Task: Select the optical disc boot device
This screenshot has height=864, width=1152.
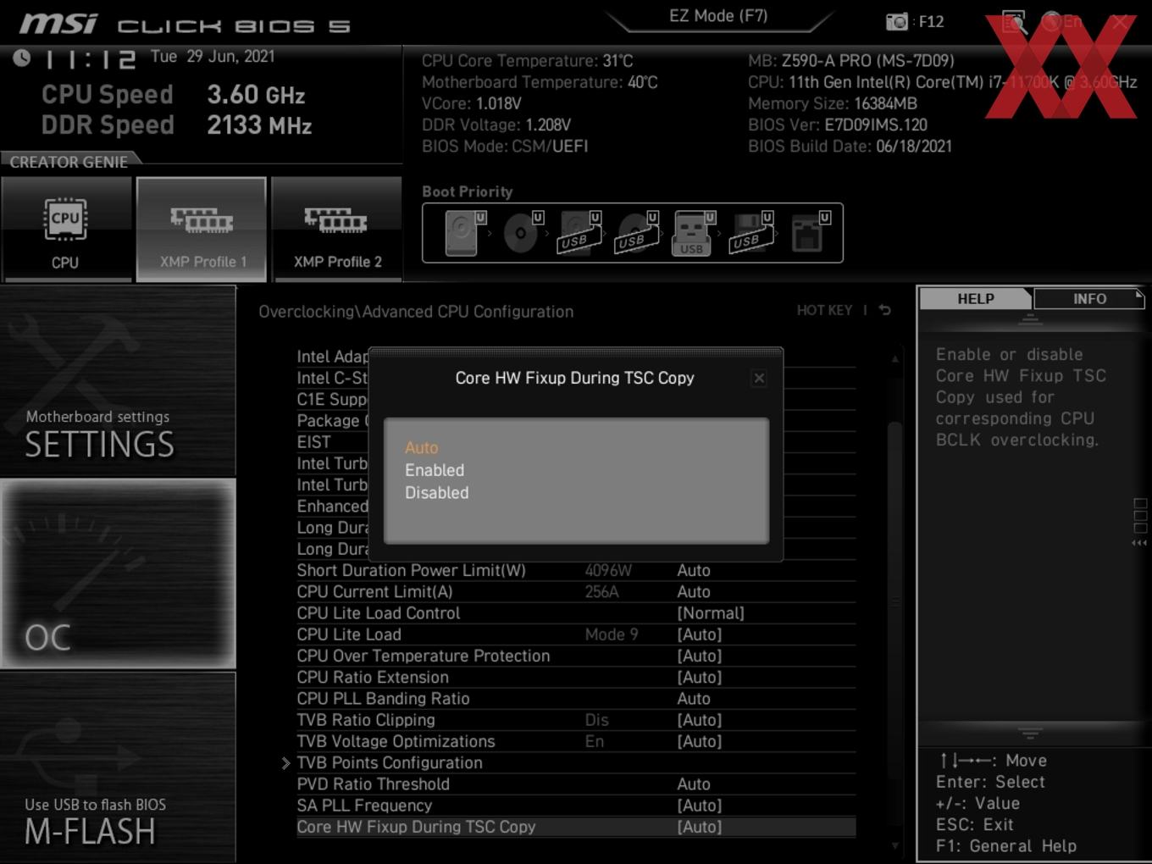Action: point(521,233)
